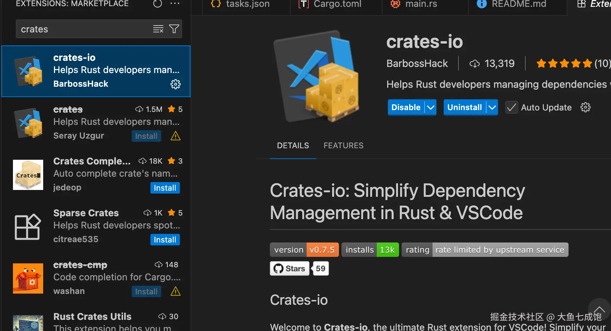Open the Uninstall dropdown arrow
The image size is (611, 331).
point(492,107)
